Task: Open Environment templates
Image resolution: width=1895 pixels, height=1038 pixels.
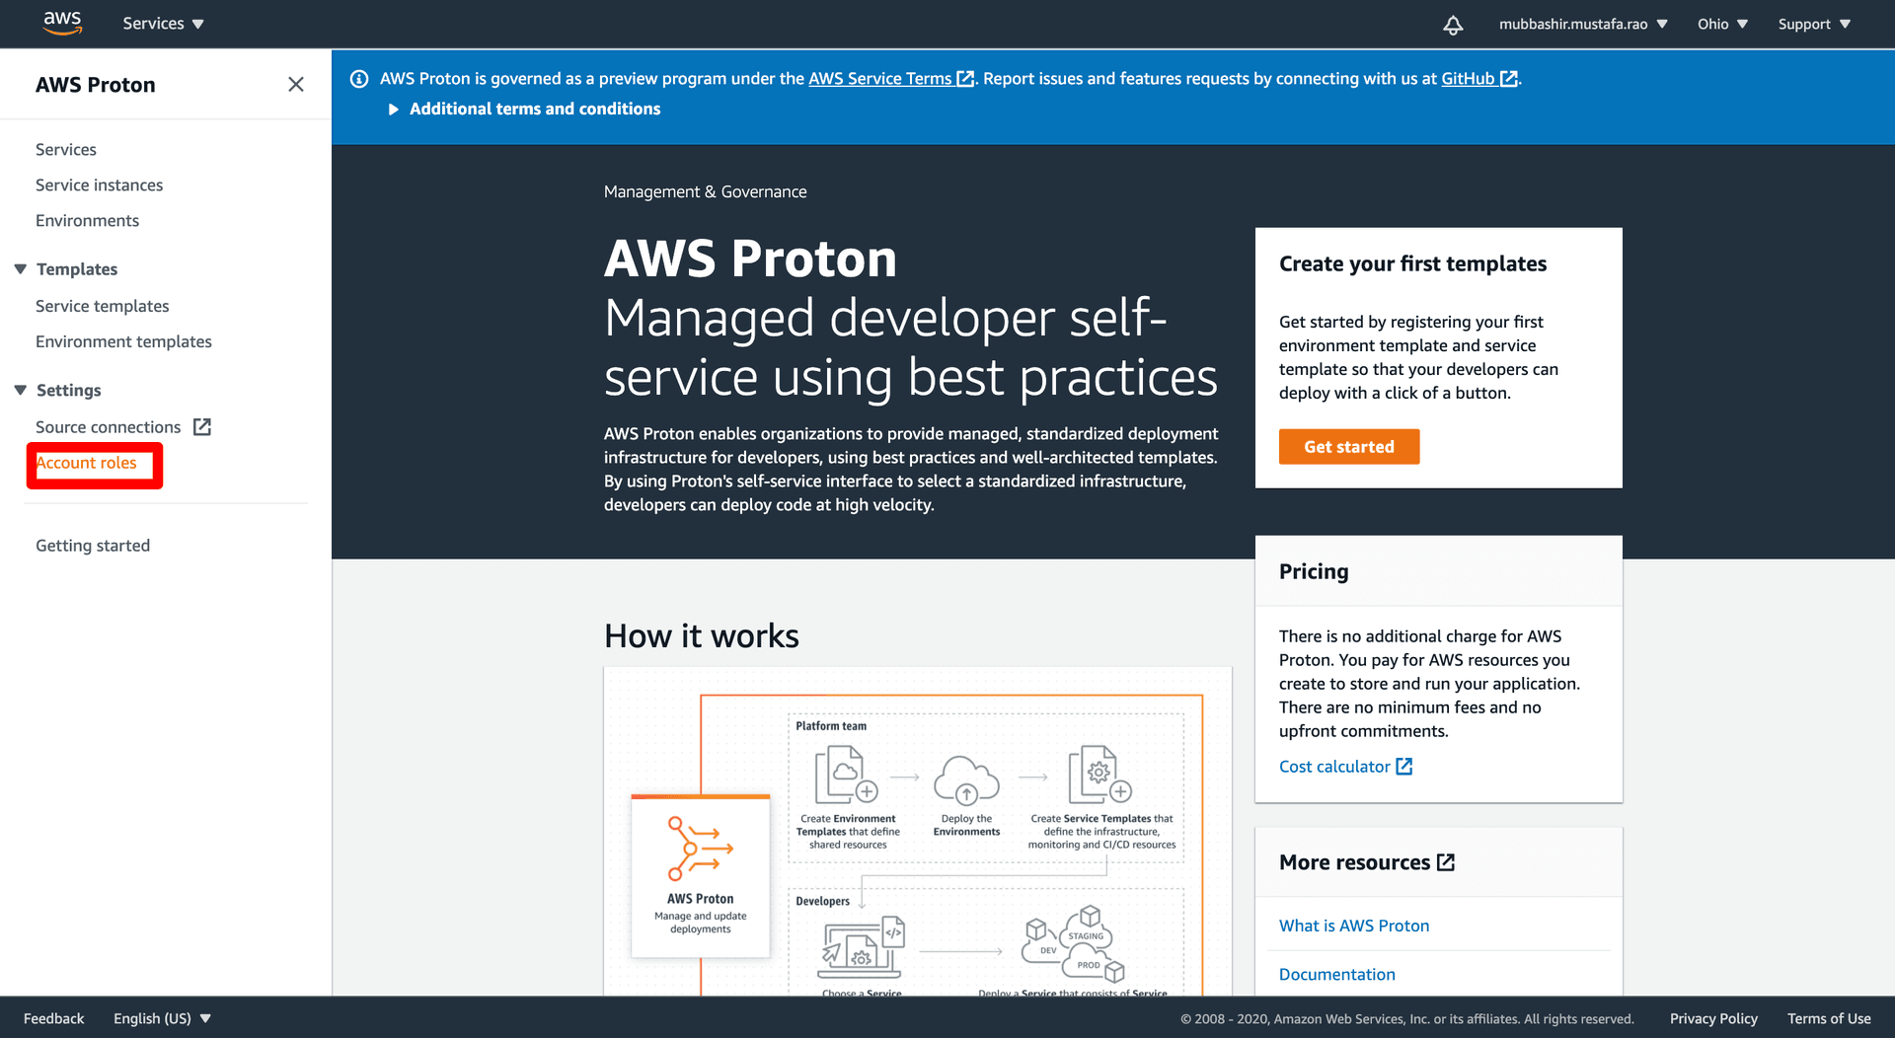Action: click(123, 342)
